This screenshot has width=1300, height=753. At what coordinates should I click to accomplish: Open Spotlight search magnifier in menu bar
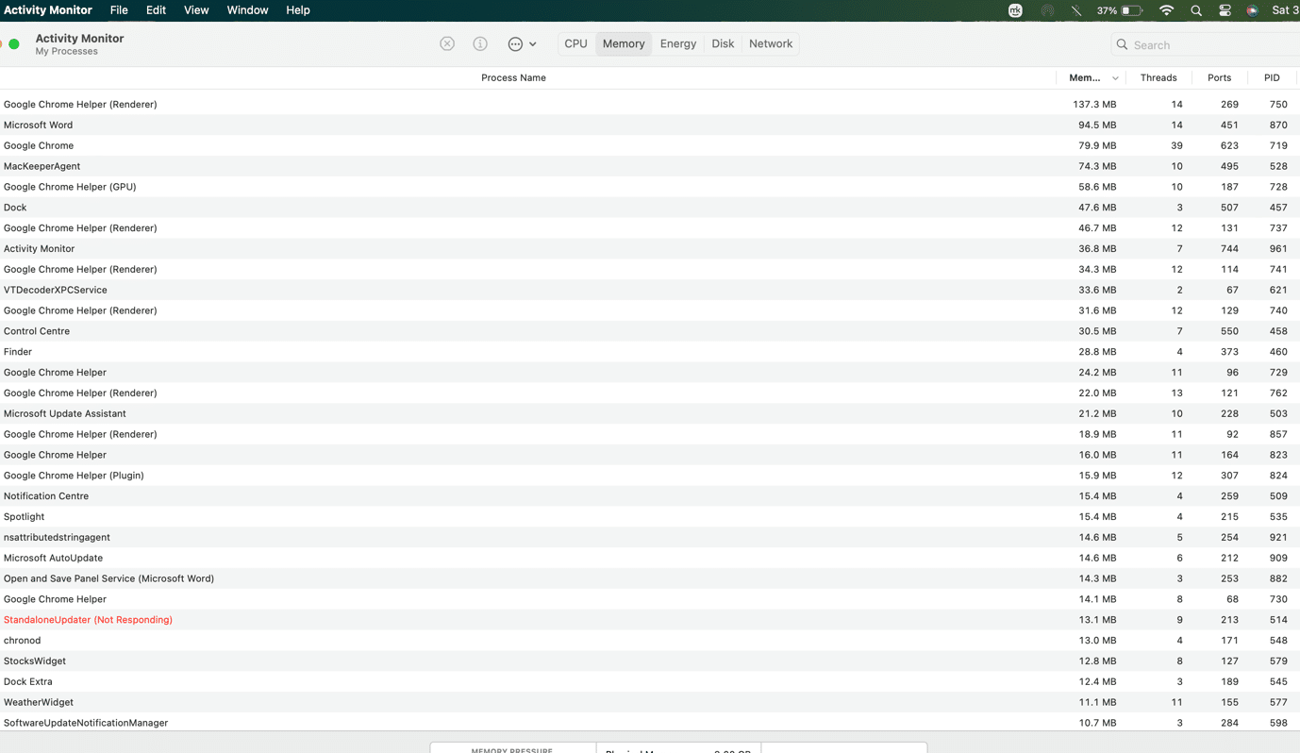pyautogui.click(x=1196, y=10)
